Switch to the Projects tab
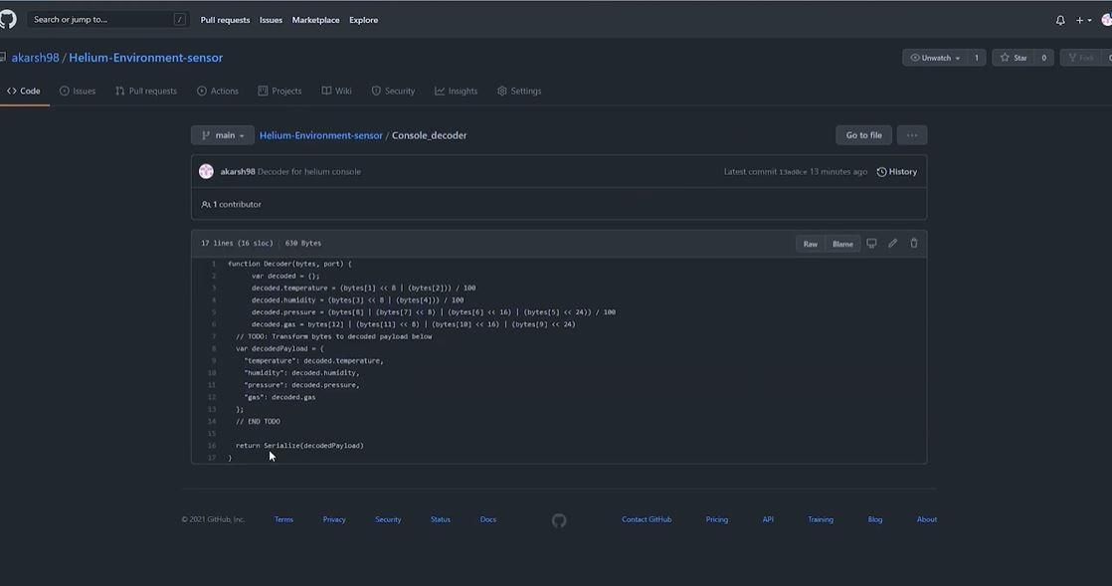 tap(279, 91)
